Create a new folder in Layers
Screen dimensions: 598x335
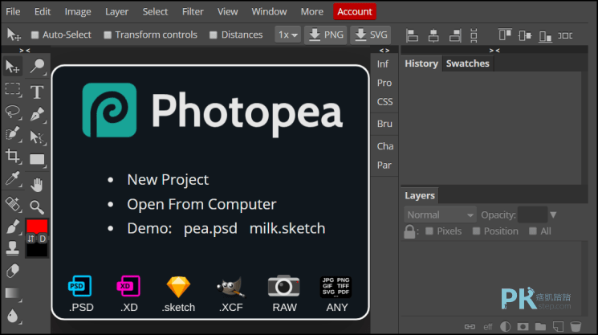click(x=540, y=327)
